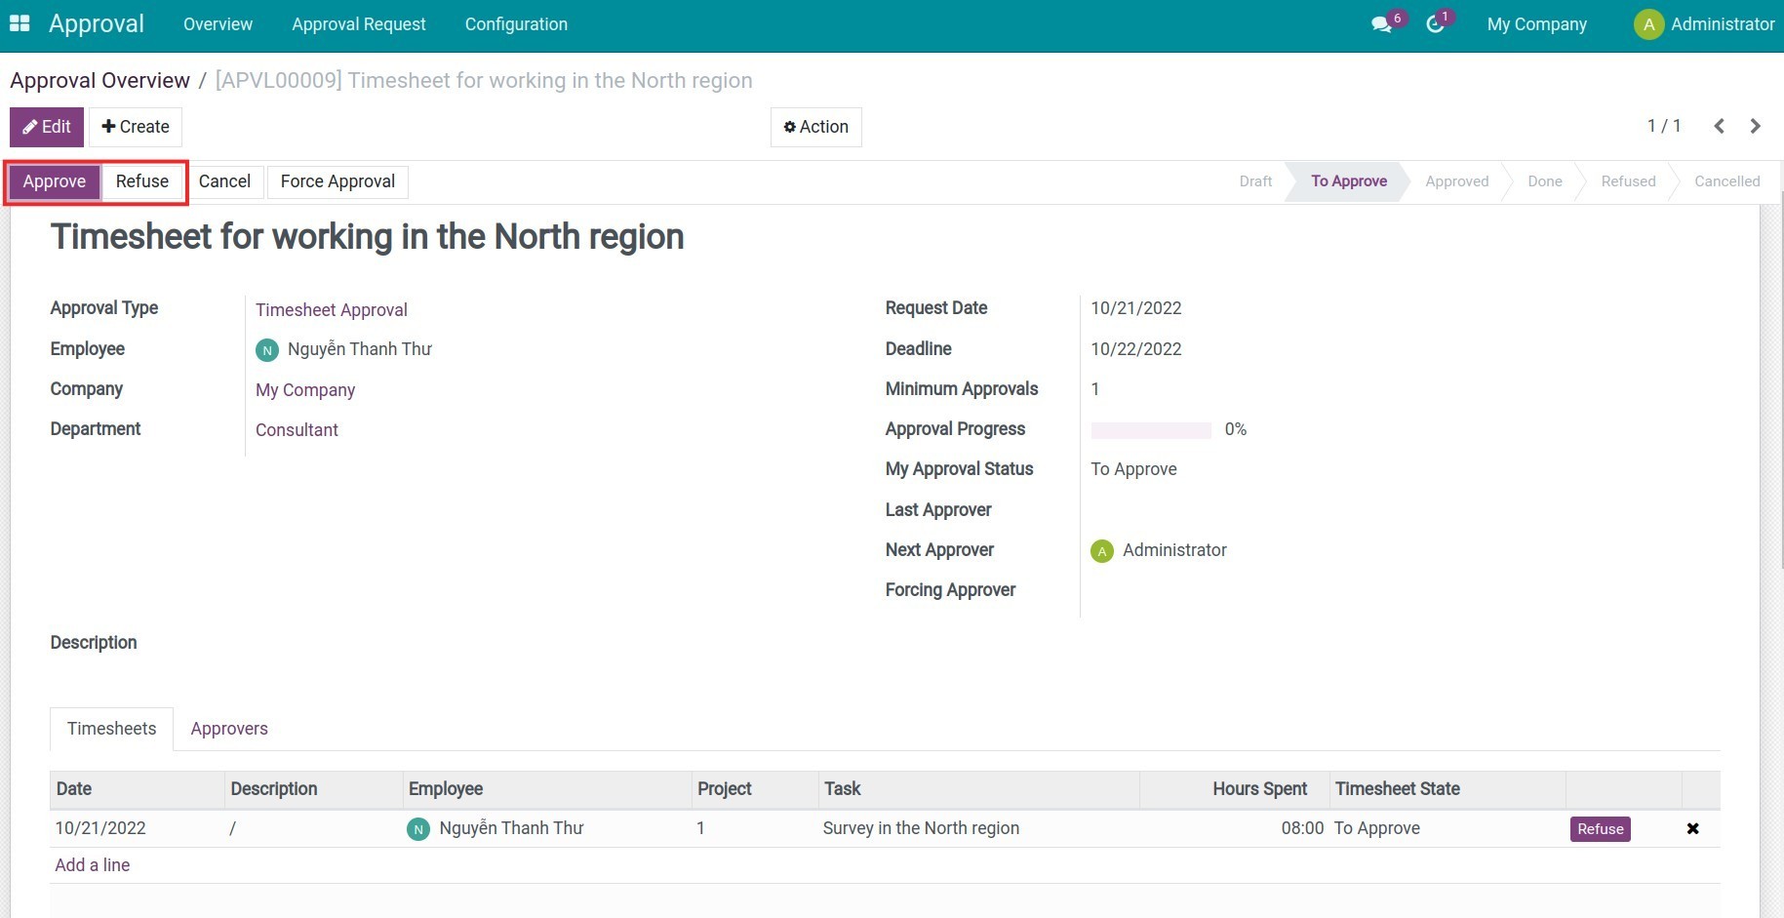Open the Consultant department link
Image resolution: width=1784 pixels, height=918 pixels.
[x=297, y=429]
